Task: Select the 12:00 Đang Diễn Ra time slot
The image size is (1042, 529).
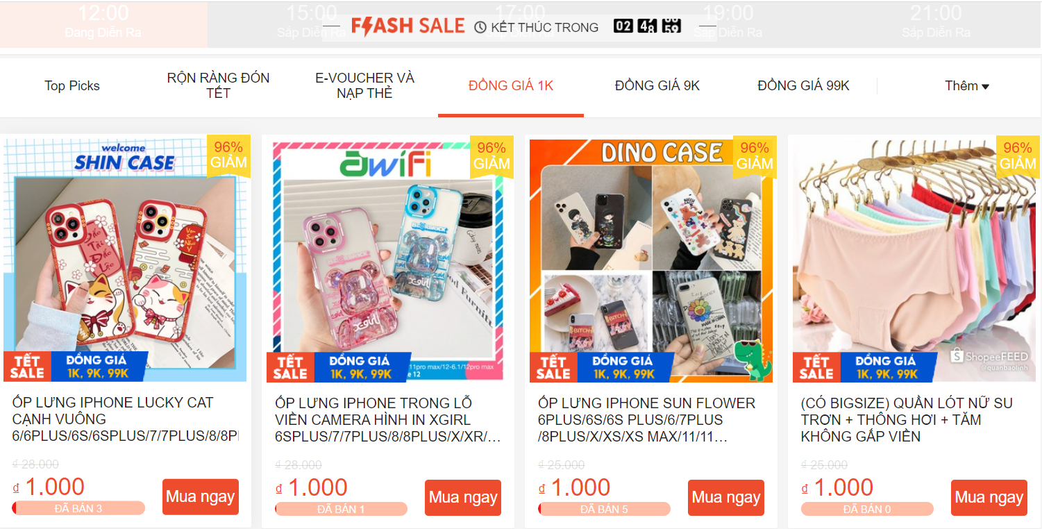Action: click(103, 22)
